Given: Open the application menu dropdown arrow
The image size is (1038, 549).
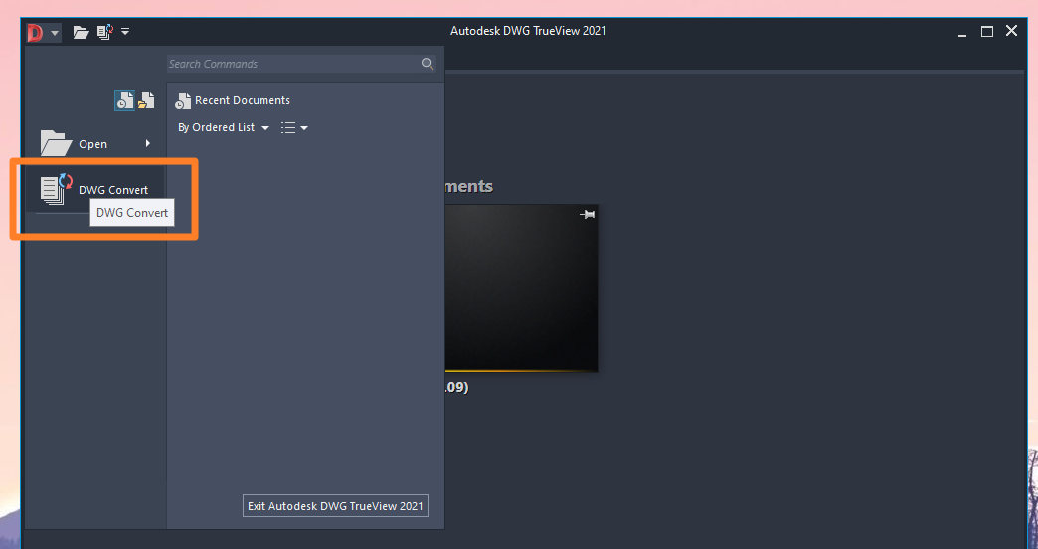Looking at the screenshot, I should pyautogui.click(x=55, y=32).
